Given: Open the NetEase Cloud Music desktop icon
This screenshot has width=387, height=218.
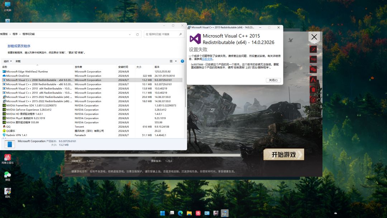Looking at the screenshot, I should (x=8, y=159).
